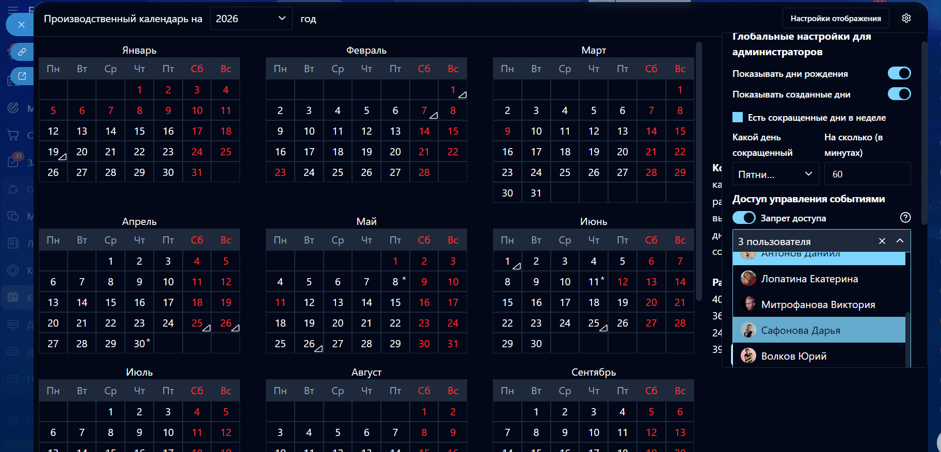Click April 30 marked with an asterisk
Screen dimensions: 941x452
(139, 344)
